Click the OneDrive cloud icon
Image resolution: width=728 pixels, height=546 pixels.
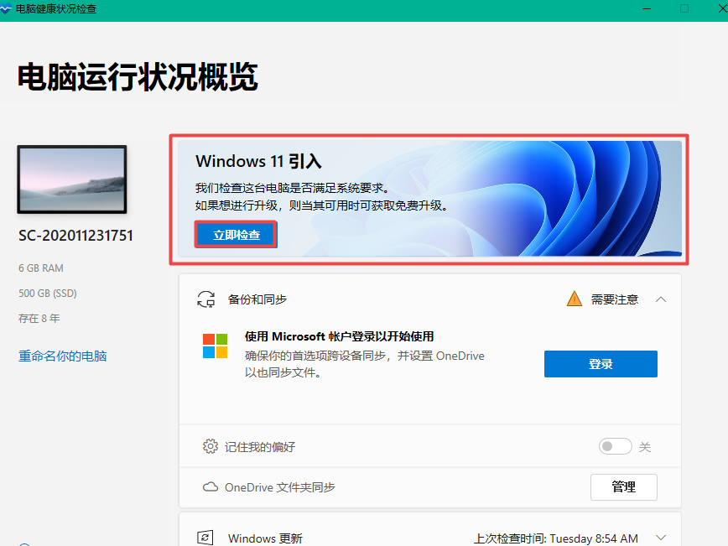click(x=211, y=487)
